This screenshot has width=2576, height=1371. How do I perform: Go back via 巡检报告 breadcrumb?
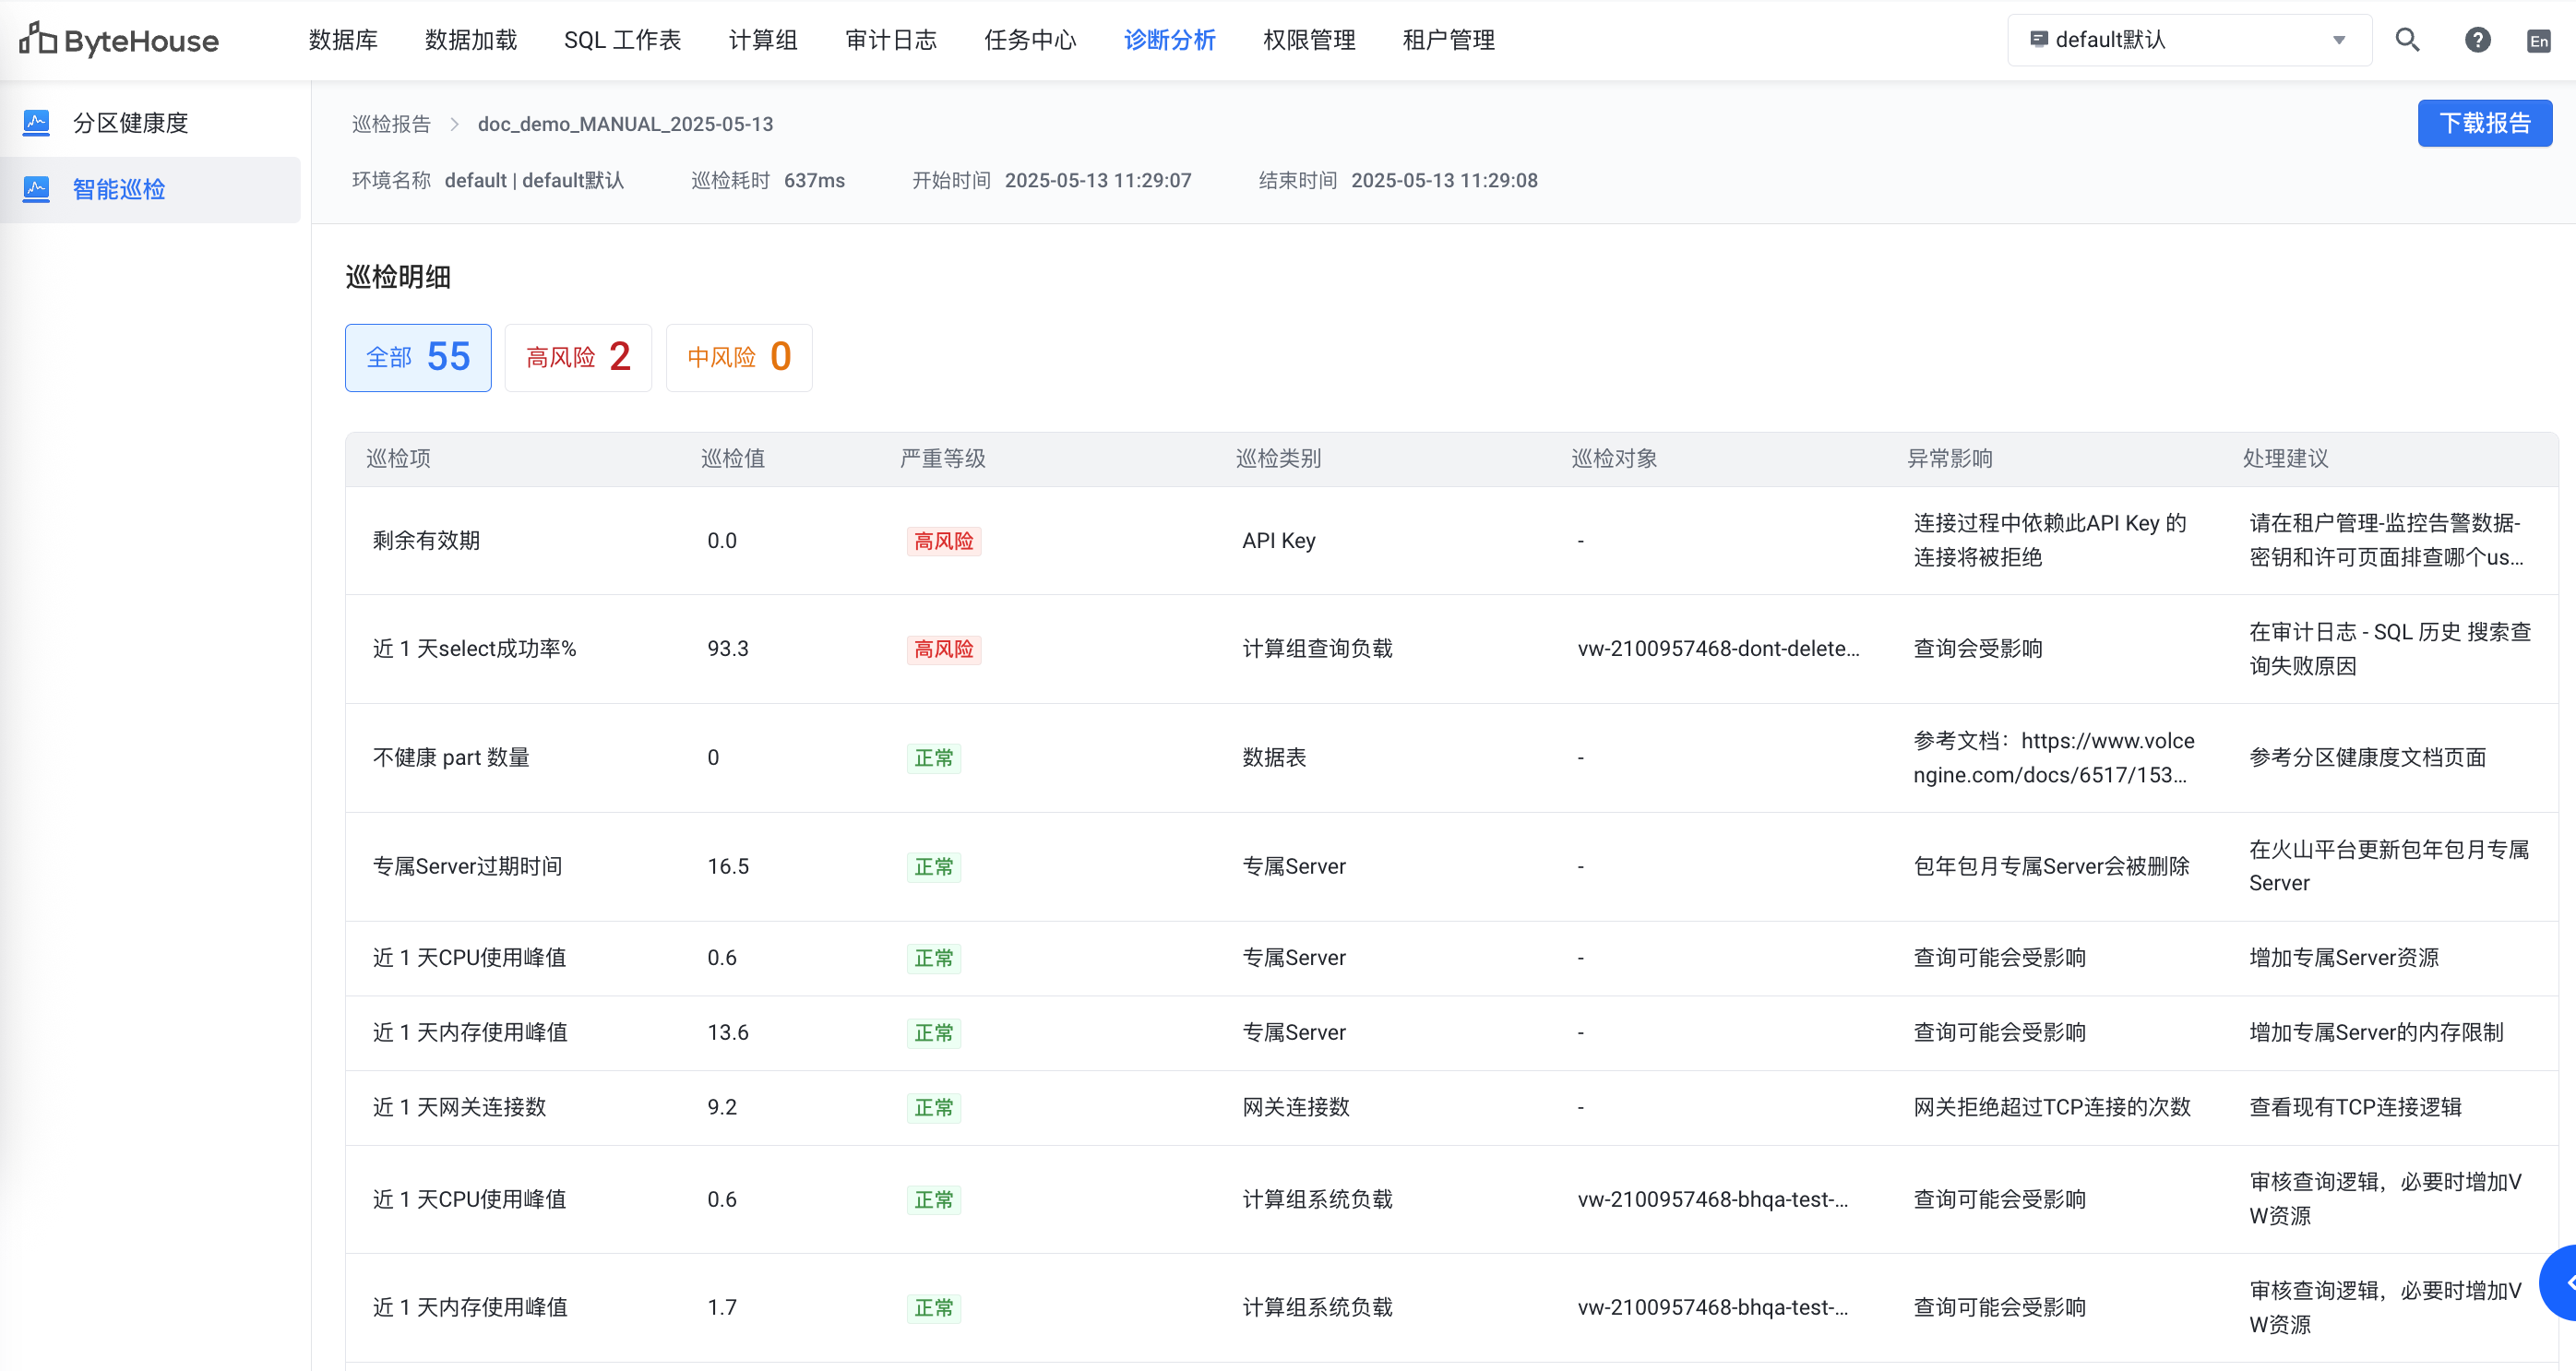391,124
